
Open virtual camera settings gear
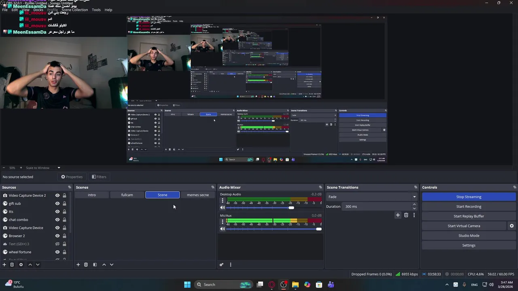pos(512,226)
